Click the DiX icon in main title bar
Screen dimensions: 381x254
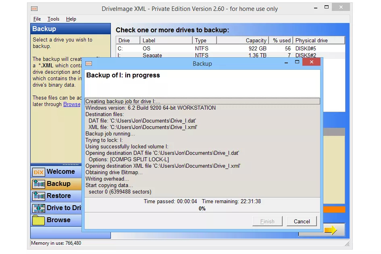tap(34, 9)
